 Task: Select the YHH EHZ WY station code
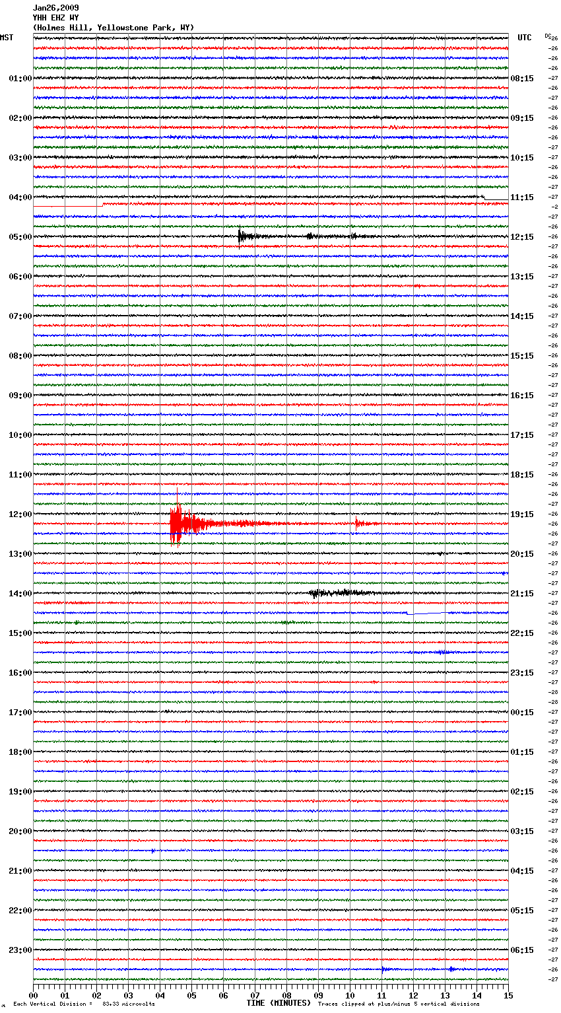point(55,18)
